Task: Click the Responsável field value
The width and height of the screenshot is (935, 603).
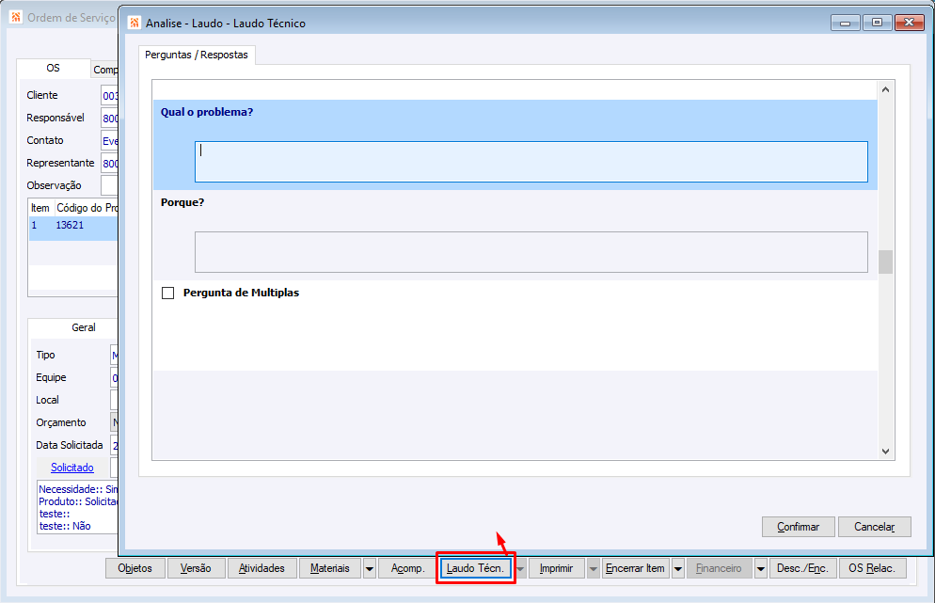Action: (x=109, y=119)
